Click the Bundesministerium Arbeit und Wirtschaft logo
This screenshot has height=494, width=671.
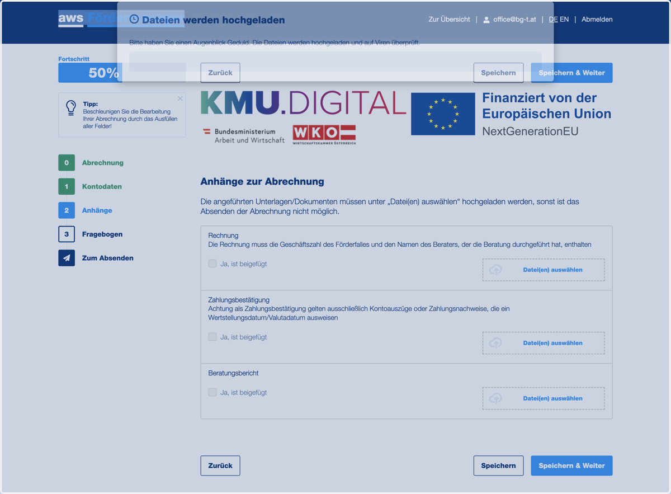point(244,135)
